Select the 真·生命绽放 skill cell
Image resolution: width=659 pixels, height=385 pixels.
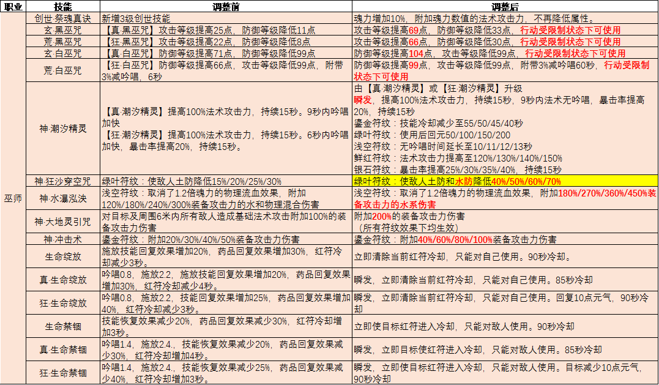click(63, 280)
